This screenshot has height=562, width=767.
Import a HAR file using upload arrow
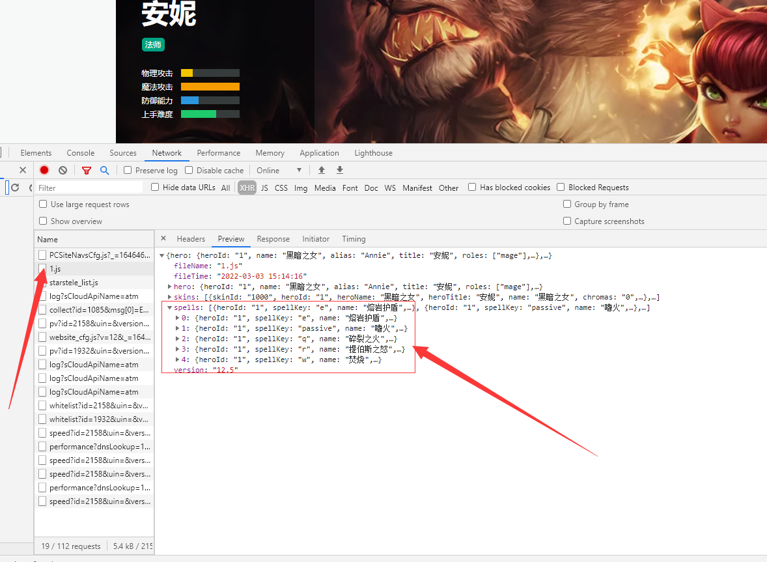(321, 169)
